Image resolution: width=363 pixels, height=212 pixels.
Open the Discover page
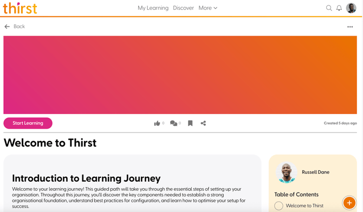coord(183,8)
